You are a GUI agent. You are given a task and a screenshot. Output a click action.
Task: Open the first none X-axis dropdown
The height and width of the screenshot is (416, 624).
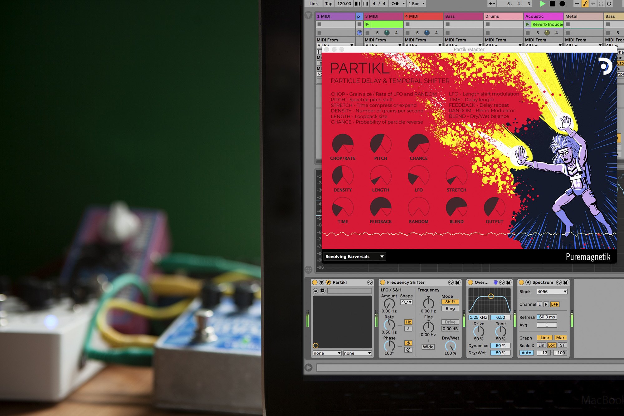click(x=327, y=353)
